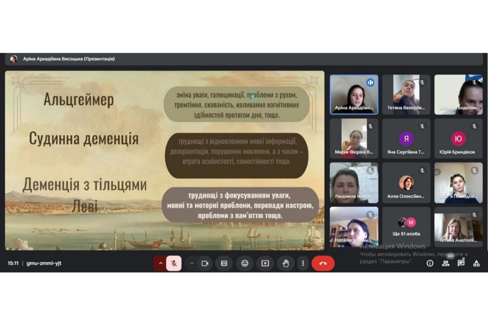Click Судинна деменція heading on the slide
The image size is (488, 325).
(84, 139)
